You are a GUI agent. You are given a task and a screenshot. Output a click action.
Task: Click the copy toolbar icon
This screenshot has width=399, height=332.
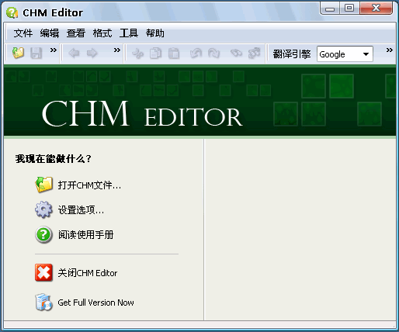(155, 54)
